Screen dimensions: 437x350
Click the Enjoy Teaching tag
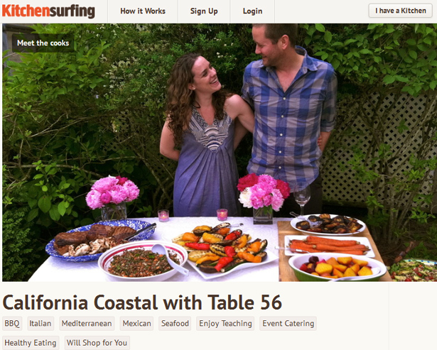point(225,323)
